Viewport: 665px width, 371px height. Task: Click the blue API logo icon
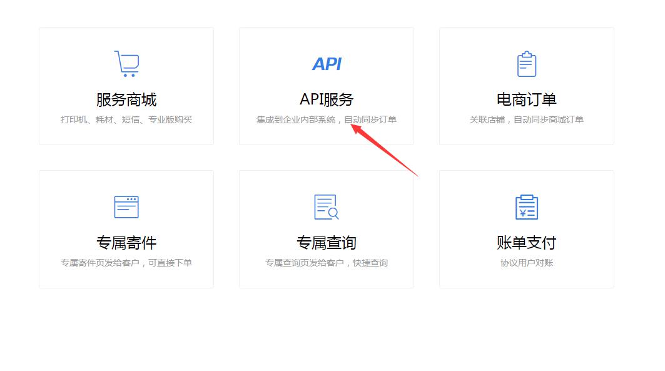327,64
